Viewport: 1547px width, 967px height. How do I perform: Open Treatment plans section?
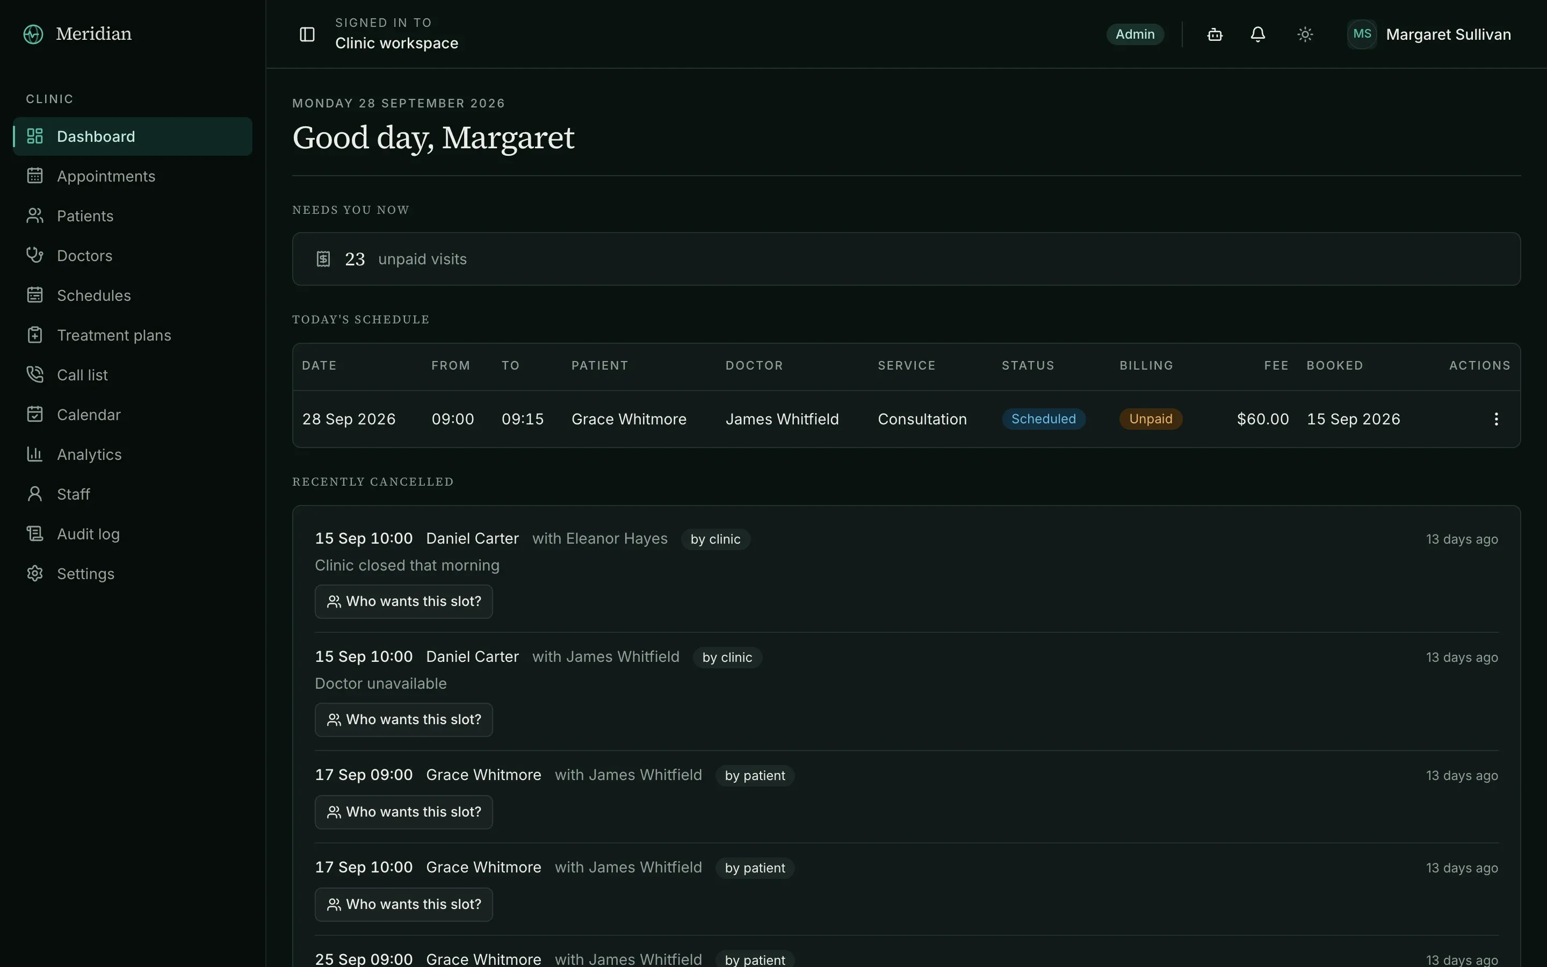click(x=132, y=335)
